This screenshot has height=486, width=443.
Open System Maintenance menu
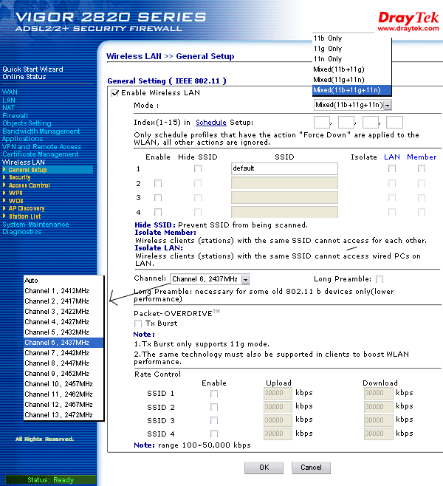click(x=35, y=225)
